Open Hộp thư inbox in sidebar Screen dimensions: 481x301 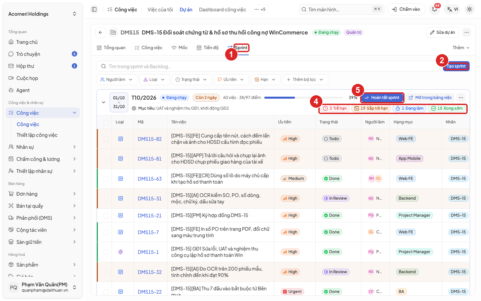click(43, 66)
